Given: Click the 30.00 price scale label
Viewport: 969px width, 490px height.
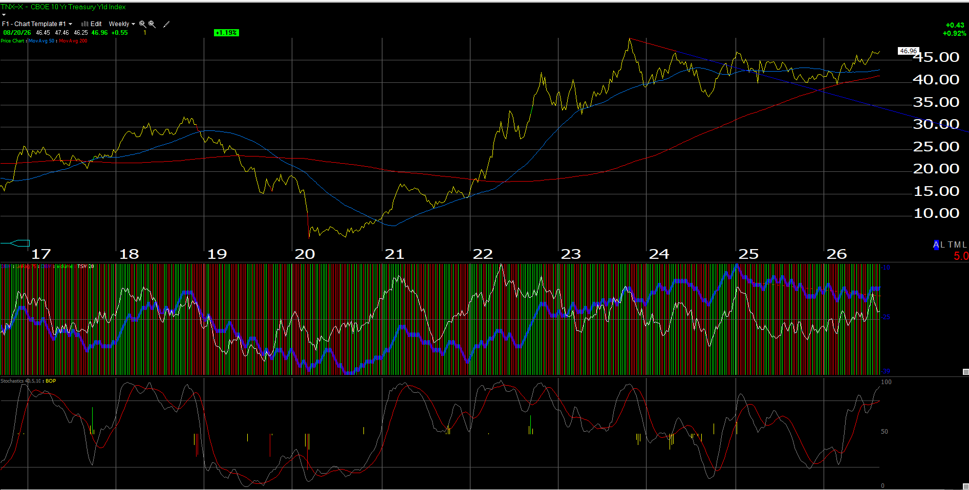Looking at the screenshot, I should point(936,124).
